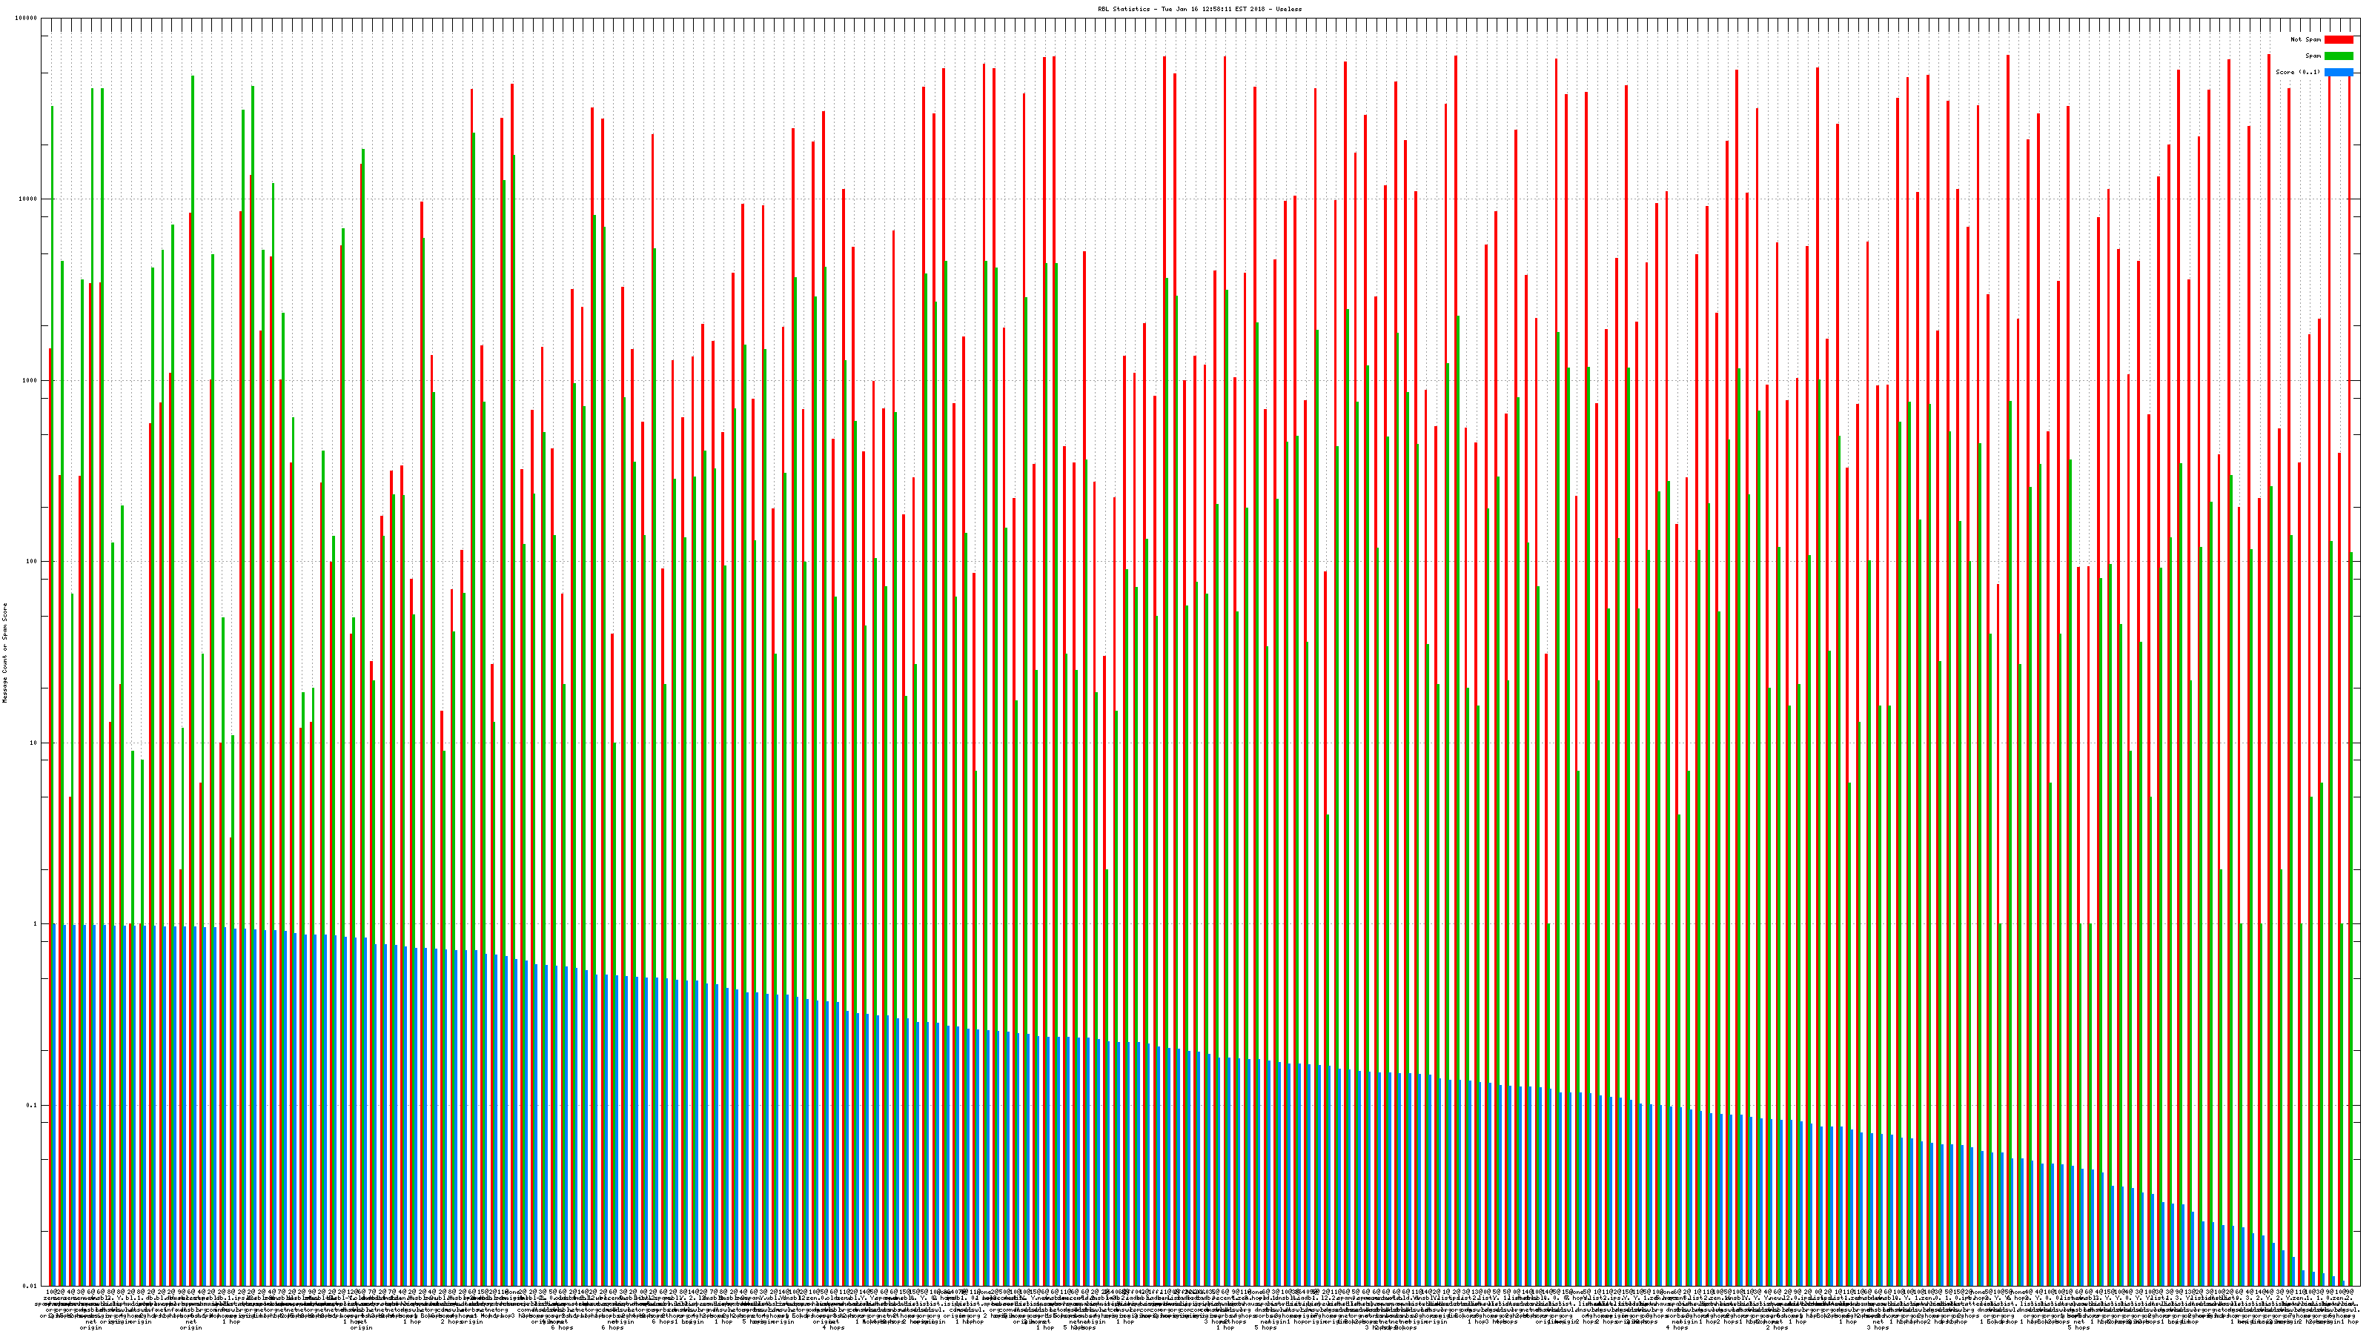Click the 10 y-axis tick label
Image resolution: width=2372 pixels, height=1334 pixels.
click(34, 743)
